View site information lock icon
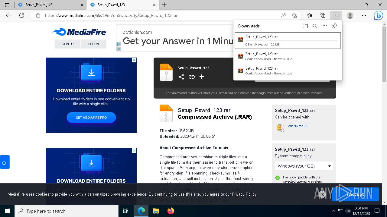The width and height of the screenshot is (387, 217). click(x=38, y=15)
